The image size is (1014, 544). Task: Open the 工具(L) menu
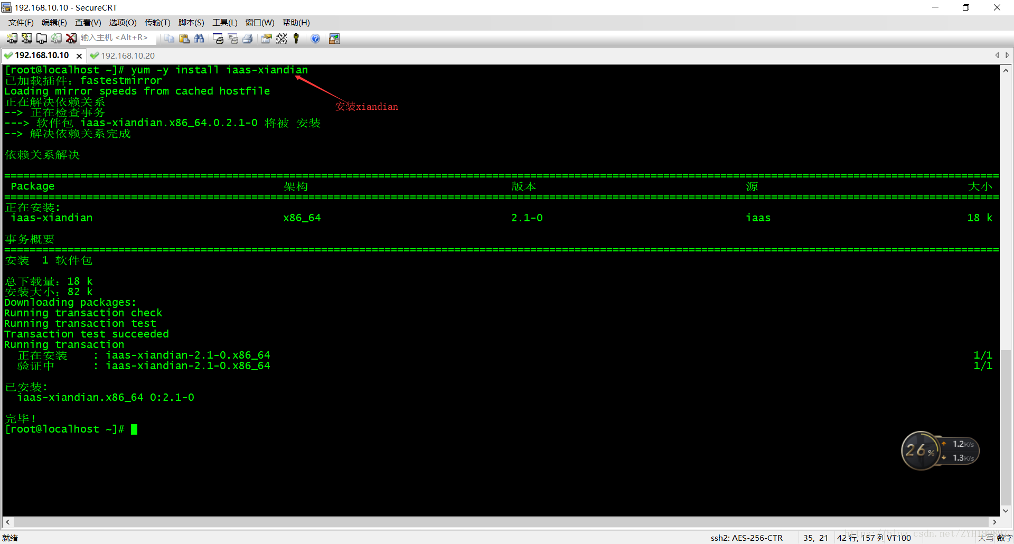click(x=225, y=23)
